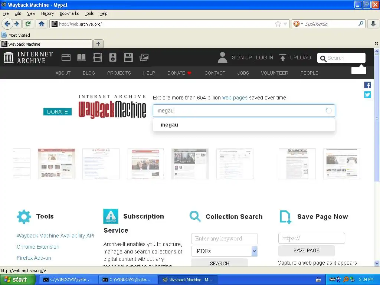Viewport: 380px width, 285px height.
Task: Open the BLOG navigation link
Action: coord(89,73)
